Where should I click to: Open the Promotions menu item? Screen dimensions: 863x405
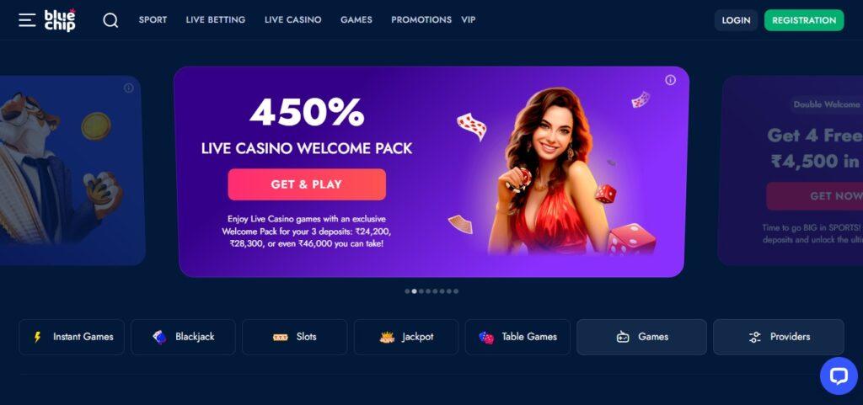pos(421,19)
